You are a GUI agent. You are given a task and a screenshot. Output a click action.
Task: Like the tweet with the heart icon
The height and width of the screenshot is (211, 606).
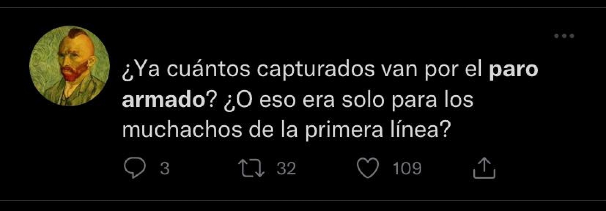[x=368, y=168]
